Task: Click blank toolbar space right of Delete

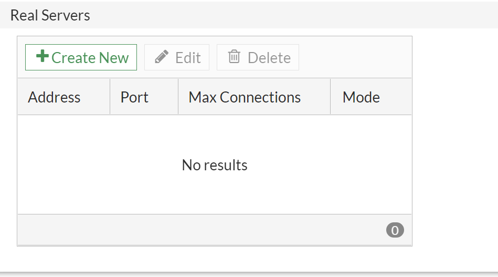Action: click(x=355, y=57)
